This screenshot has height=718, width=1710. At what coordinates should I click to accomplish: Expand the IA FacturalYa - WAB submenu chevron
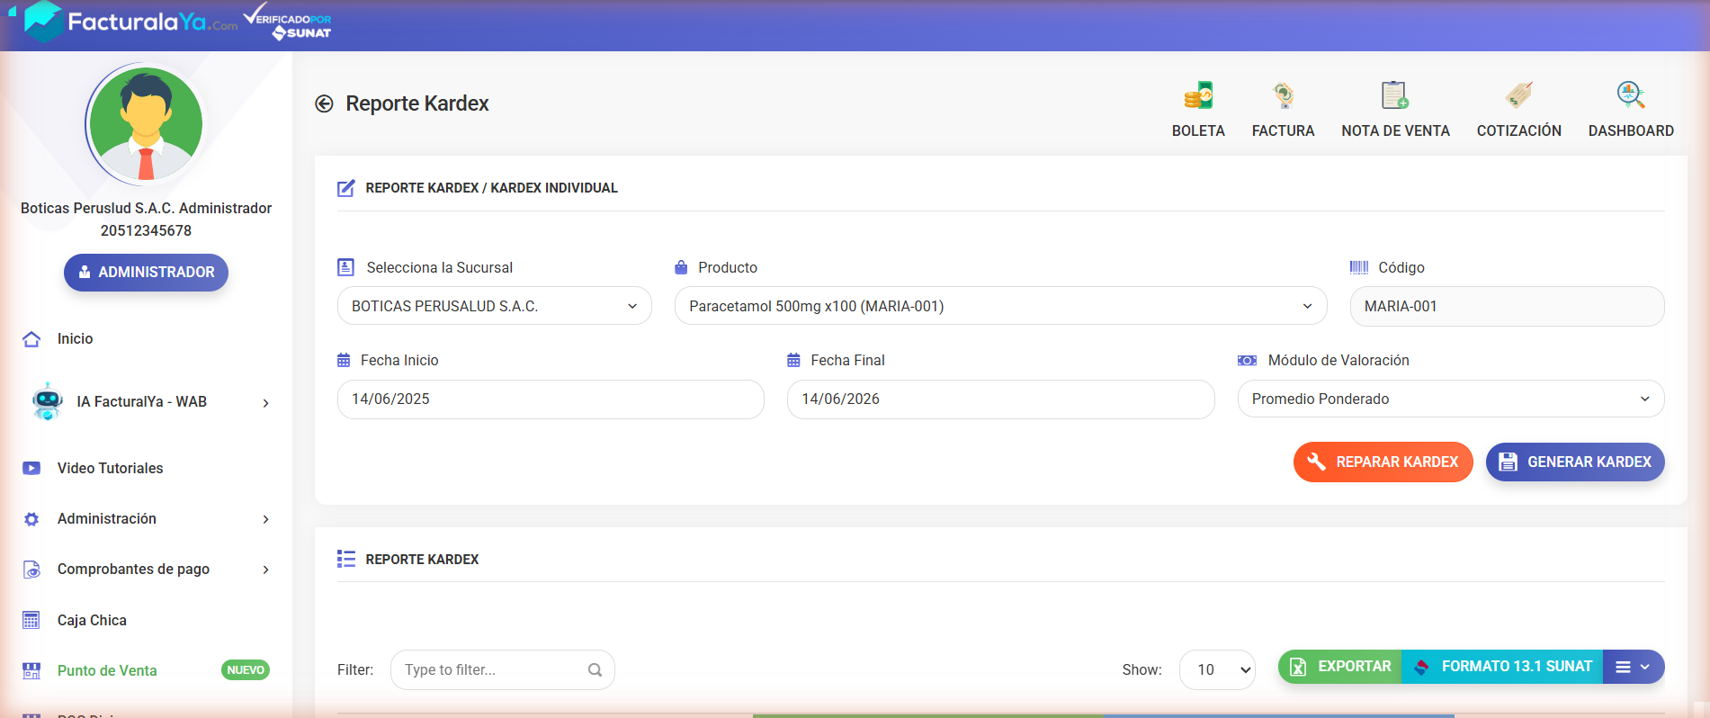(265, 403)
